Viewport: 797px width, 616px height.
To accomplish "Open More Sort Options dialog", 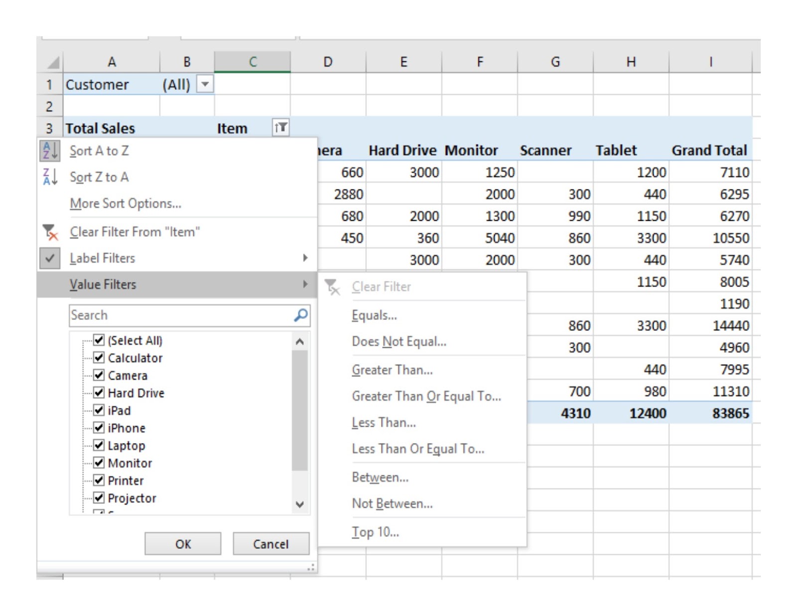I will click(125, 203).
